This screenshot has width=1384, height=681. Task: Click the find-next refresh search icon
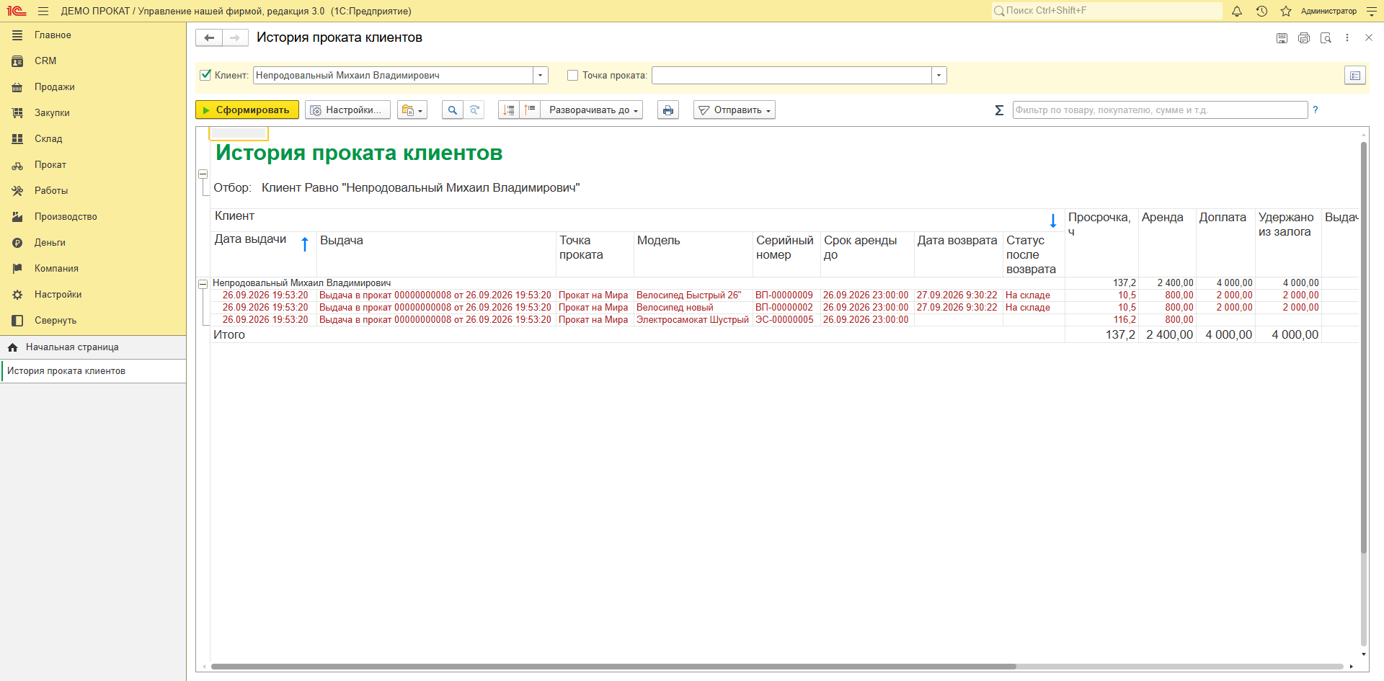(474, 110)
